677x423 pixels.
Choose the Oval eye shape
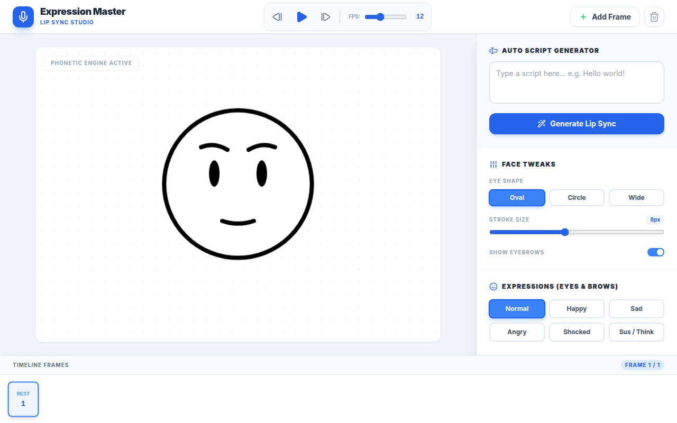pyautogui.click(x=517, y=198)
